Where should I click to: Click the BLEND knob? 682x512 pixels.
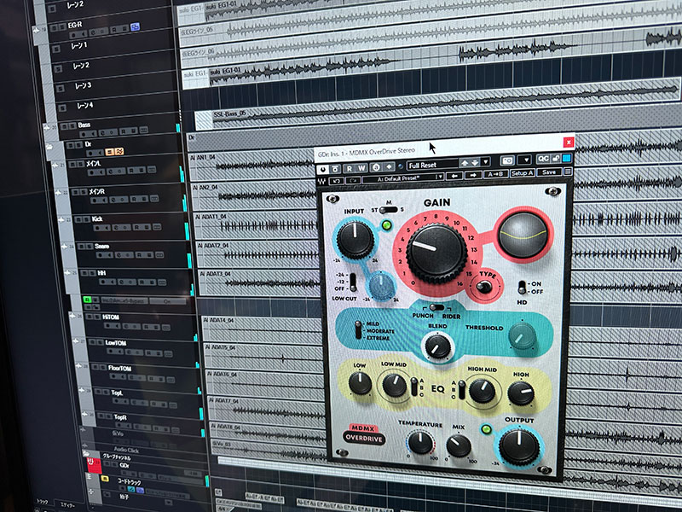pyautogui.click(x=438, y=346)
